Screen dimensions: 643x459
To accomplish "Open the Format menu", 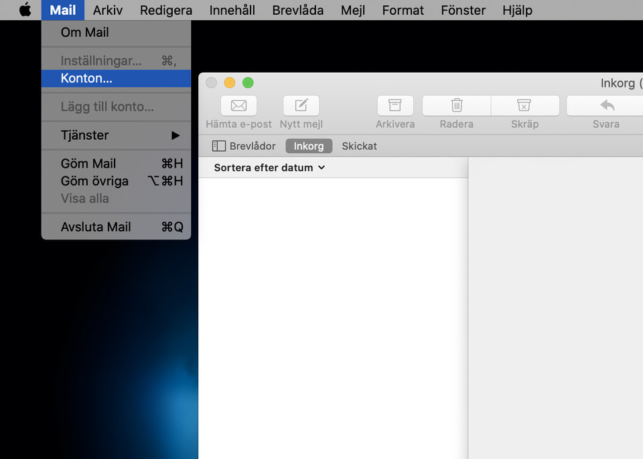I will (x=403, y=10).
